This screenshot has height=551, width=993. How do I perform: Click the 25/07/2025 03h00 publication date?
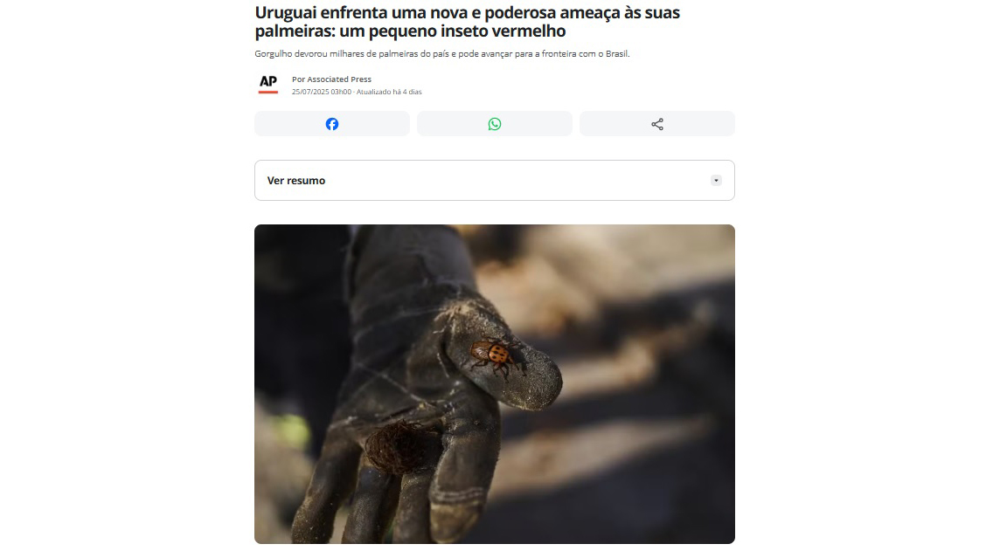tap(322, 92)
